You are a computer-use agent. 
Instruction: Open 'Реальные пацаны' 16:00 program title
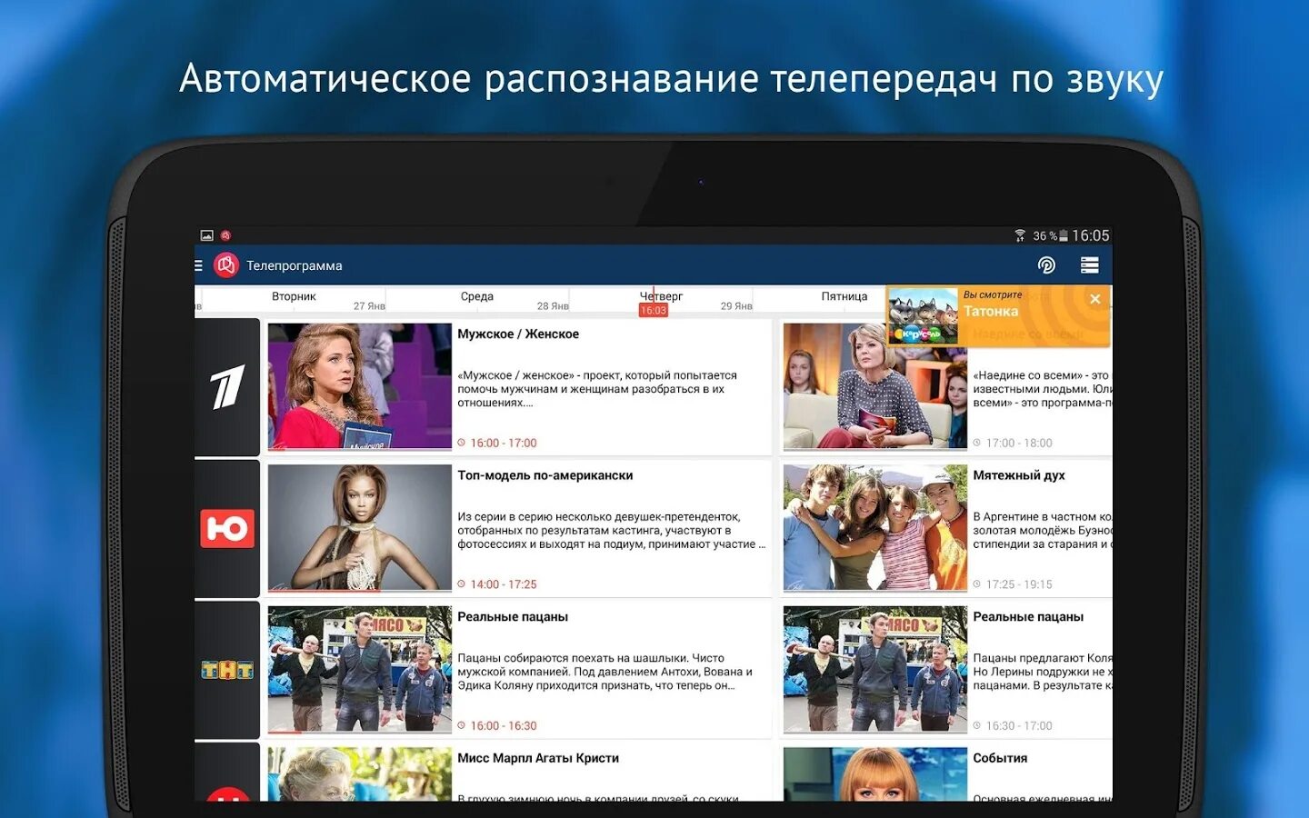point(513,616)
